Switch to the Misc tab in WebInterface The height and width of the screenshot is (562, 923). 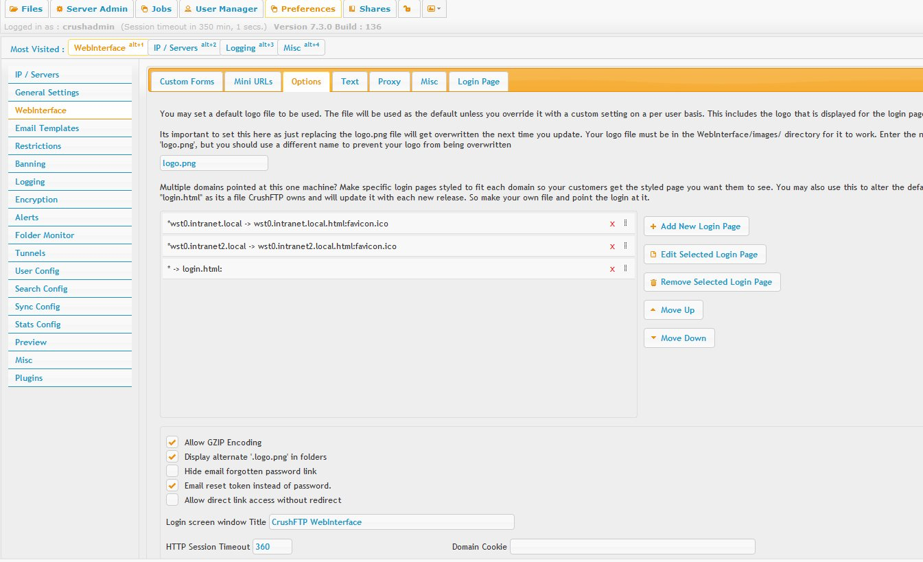point(430,82)
